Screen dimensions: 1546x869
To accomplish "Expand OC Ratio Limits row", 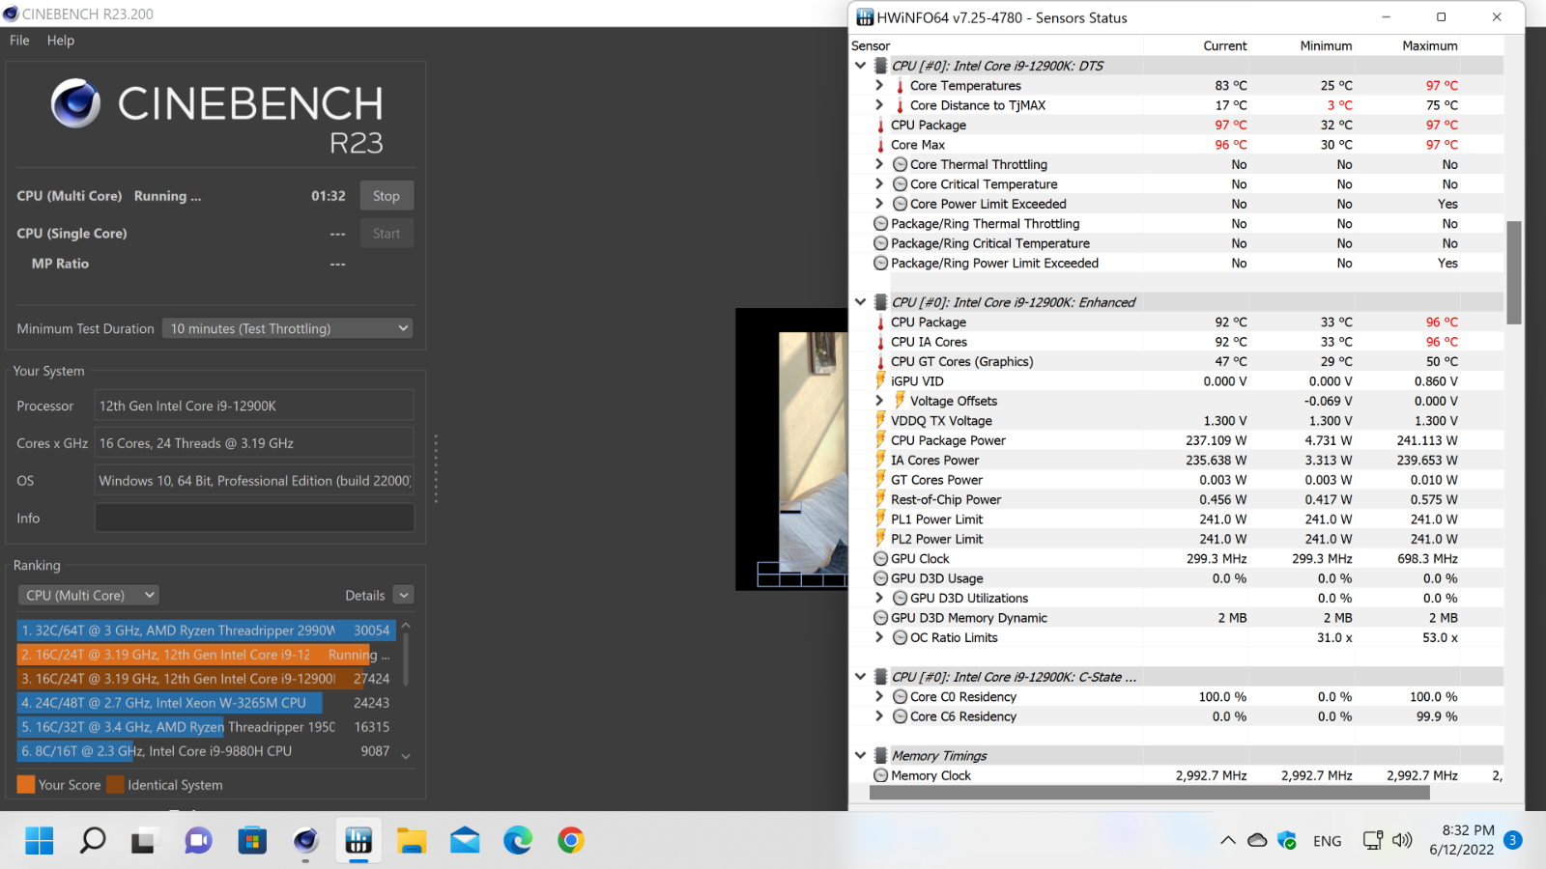I will (x=879, y=637).
